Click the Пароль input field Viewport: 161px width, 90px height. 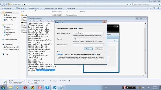click(88, 39)
